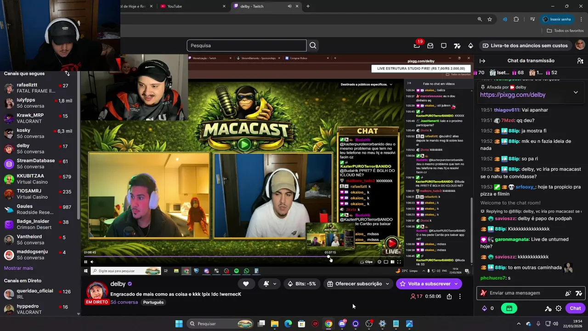Open the Bits: -5% button

coord(302,284)
